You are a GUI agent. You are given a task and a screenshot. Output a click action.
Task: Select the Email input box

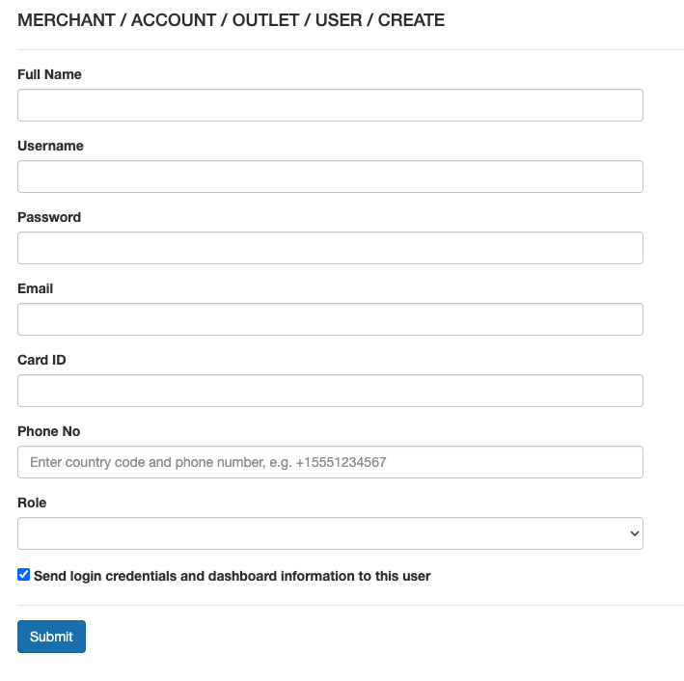pyautogui.click(x=330, y=319)
